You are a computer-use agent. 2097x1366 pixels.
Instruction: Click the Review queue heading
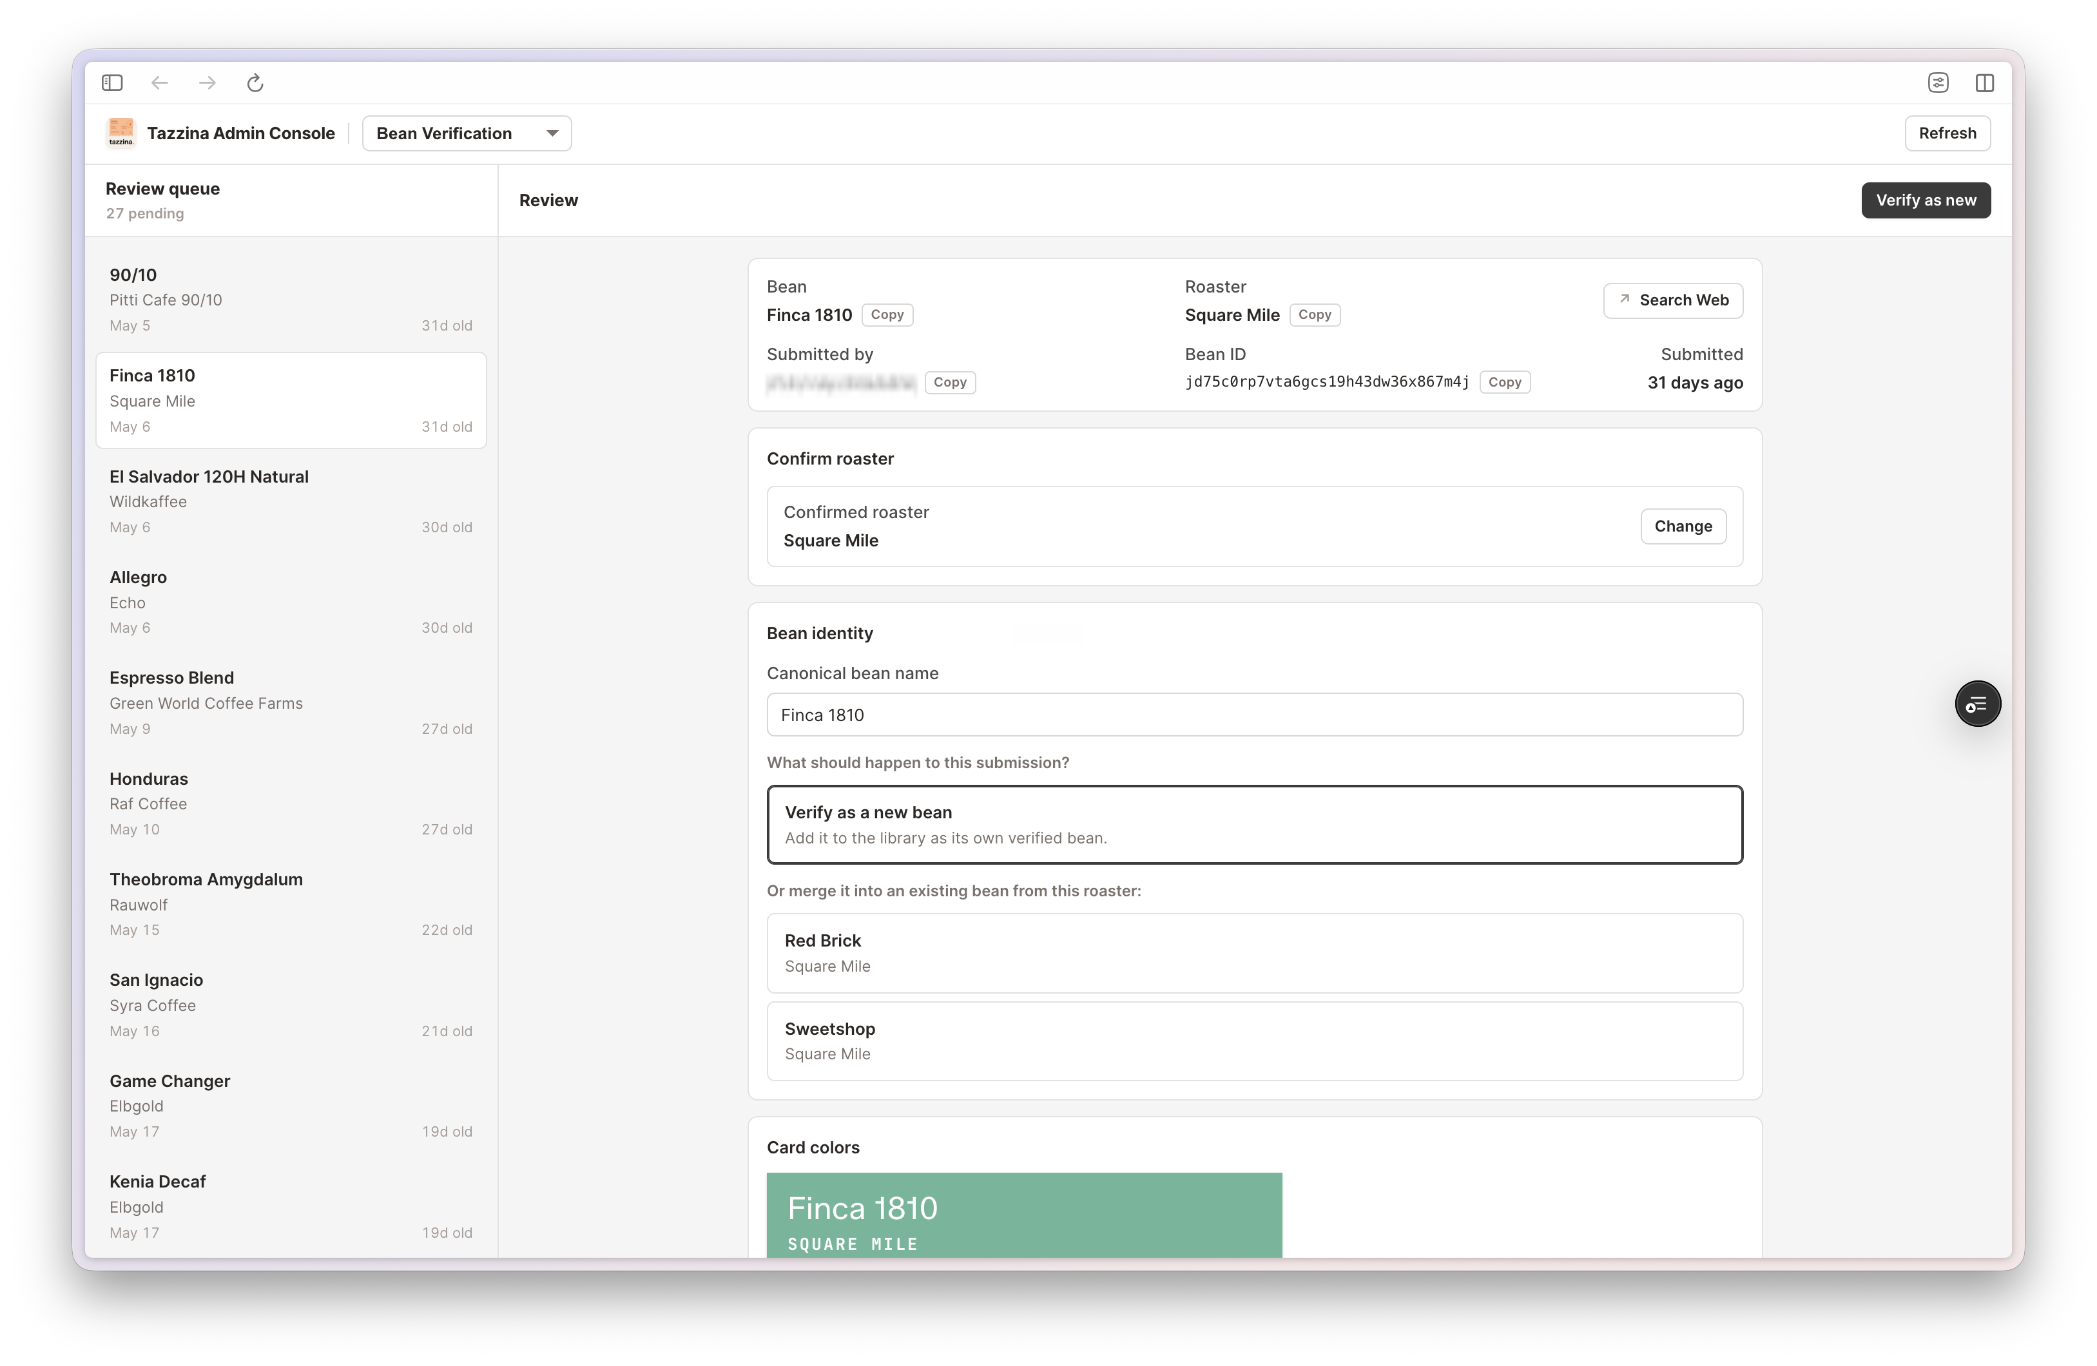click(x=163, y=189)
